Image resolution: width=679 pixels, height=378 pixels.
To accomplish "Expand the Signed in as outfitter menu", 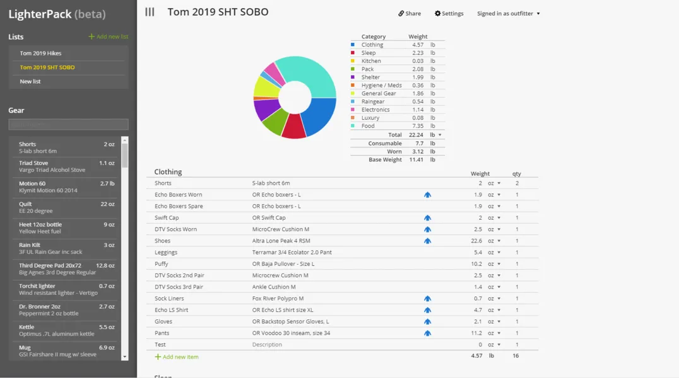I will coord(509,13).
